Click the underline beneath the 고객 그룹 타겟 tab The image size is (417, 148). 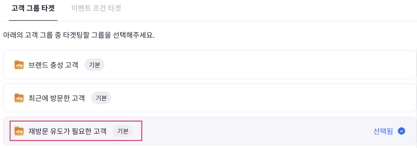pyautogui.click(x=33, y=20)
